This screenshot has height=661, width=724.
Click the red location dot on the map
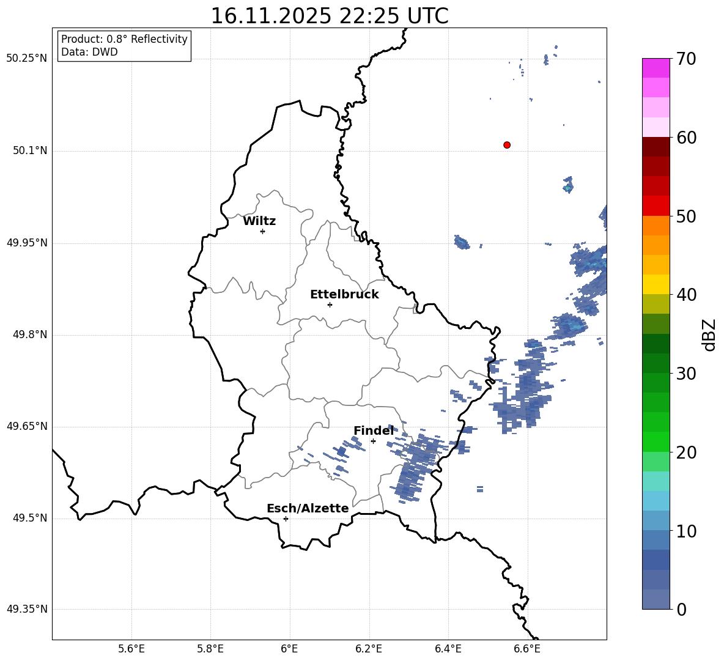[x=507, y=145]
